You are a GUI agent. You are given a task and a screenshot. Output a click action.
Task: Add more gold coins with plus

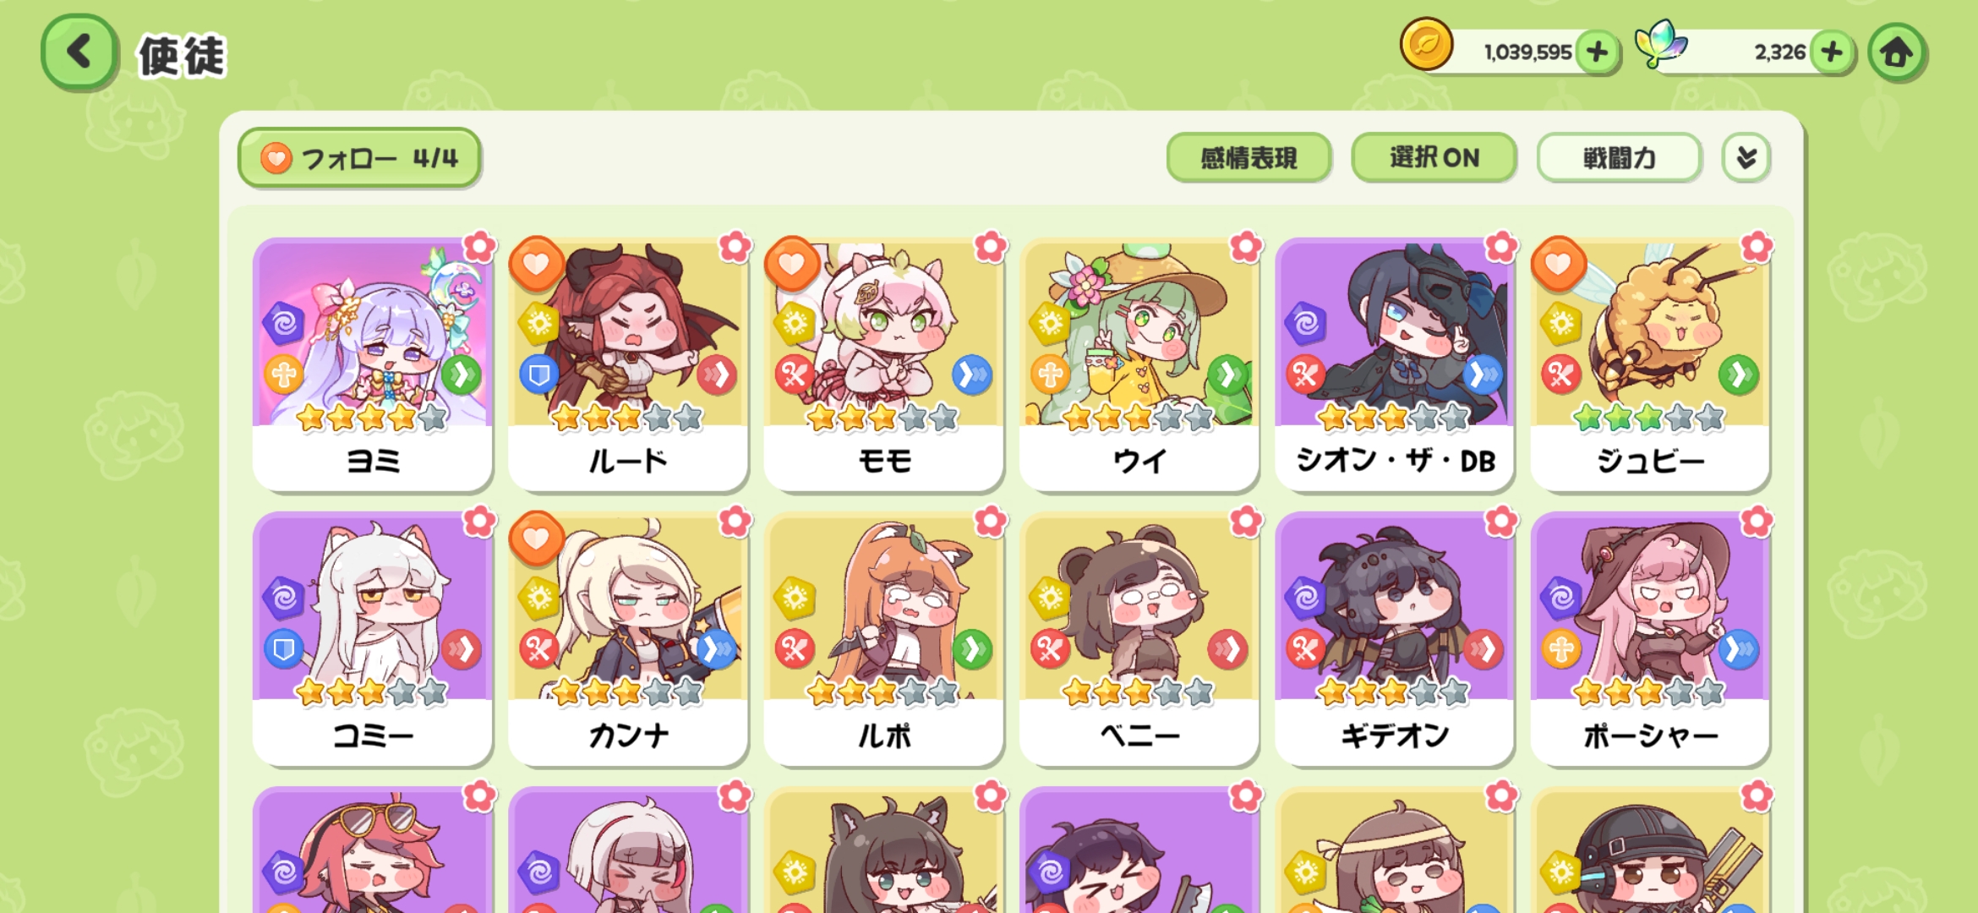(1597, 52)
